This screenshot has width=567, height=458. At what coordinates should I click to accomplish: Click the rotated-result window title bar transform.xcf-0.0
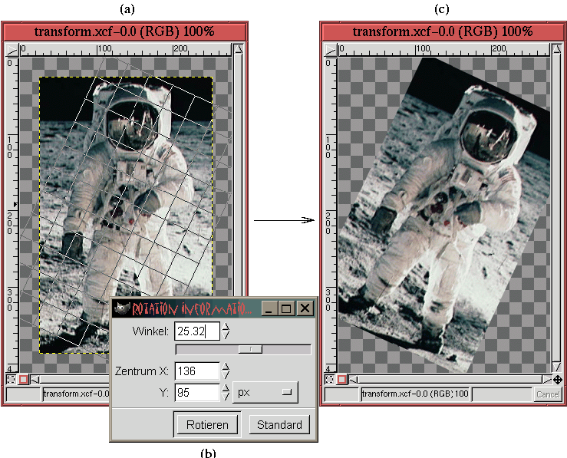(442, 31)
